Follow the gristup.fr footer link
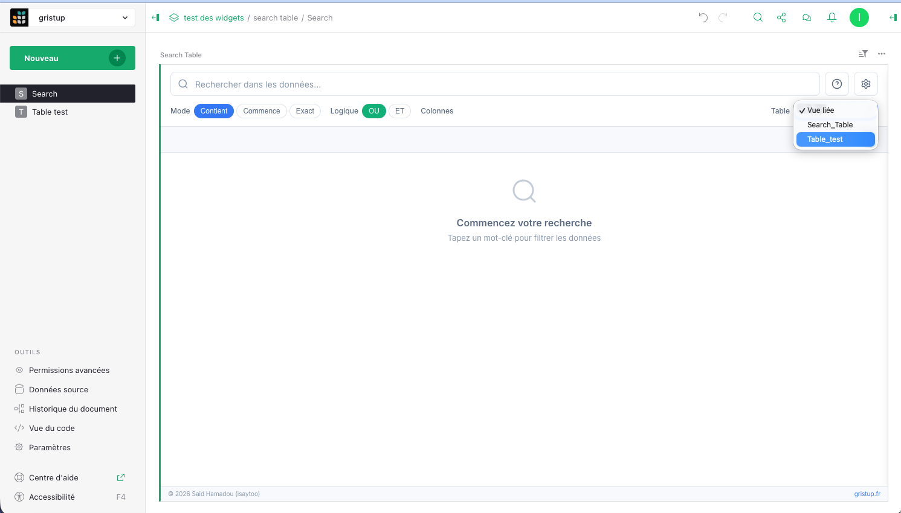 point(867,494)
